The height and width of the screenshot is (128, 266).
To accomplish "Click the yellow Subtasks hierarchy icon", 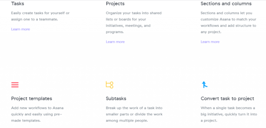I will [x=110, y=85].
